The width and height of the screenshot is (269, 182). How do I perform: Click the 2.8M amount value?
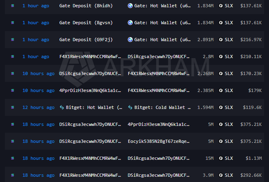click(x=208, y=56)
